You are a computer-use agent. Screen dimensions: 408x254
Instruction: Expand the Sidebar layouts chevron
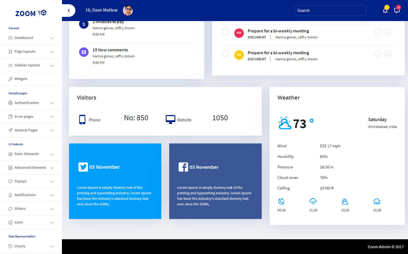pyautogui.click(x=52, y=66)
